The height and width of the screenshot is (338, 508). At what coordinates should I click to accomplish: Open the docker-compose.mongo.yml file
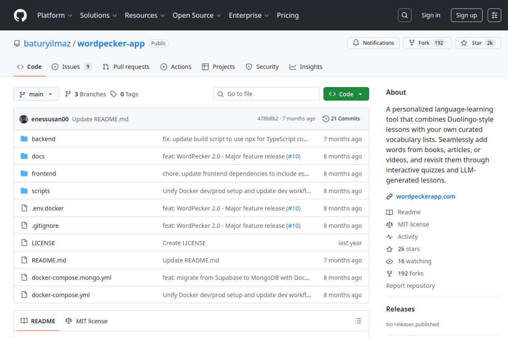click(71, 278)
